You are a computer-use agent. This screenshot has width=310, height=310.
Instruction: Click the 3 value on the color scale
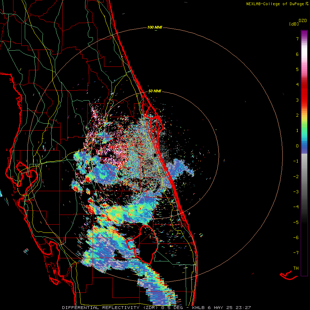coord(297,100)
